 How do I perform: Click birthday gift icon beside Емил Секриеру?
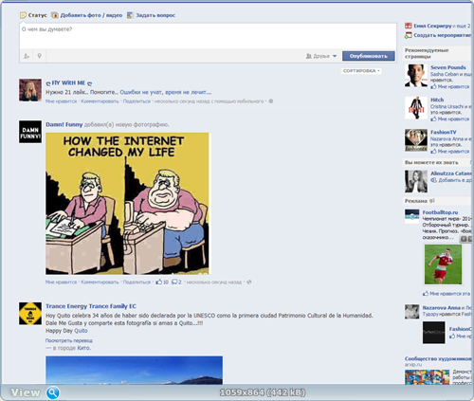[x=409, y=26]
